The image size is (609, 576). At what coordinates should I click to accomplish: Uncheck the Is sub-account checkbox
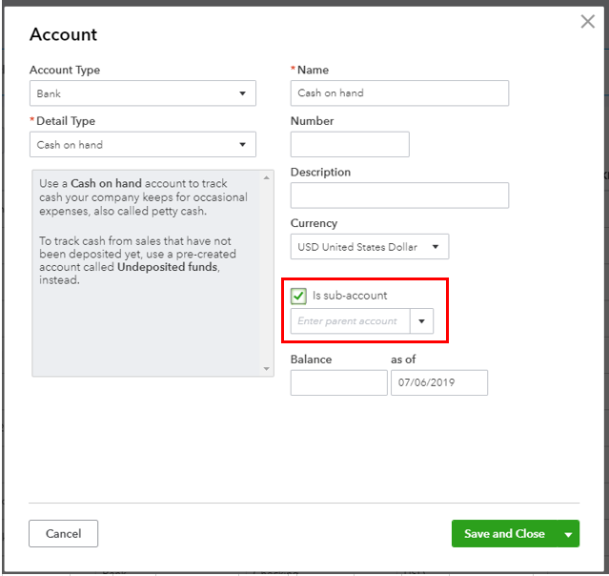click(x=299, y=296)
